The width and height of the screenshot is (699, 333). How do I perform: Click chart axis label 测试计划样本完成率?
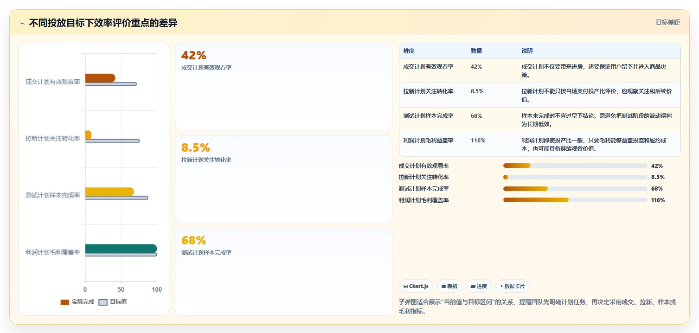tap(53, 195)
